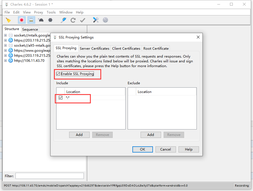Open the Edit menu

click(x=16, y=12)
